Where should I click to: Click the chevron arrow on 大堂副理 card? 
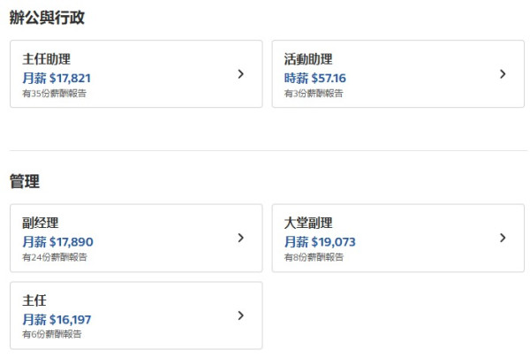[503, 238]
